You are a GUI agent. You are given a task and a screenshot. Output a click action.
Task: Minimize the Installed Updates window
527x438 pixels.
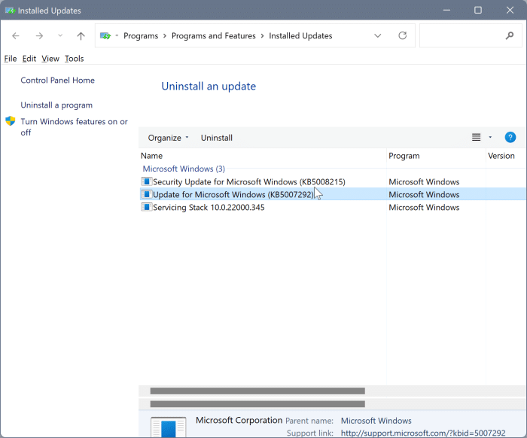click(446, 10)
